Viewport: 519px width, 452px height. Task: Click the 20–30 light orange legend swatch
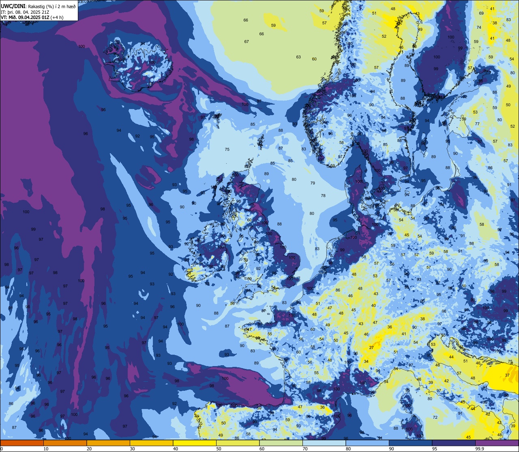tap(108, 443)
